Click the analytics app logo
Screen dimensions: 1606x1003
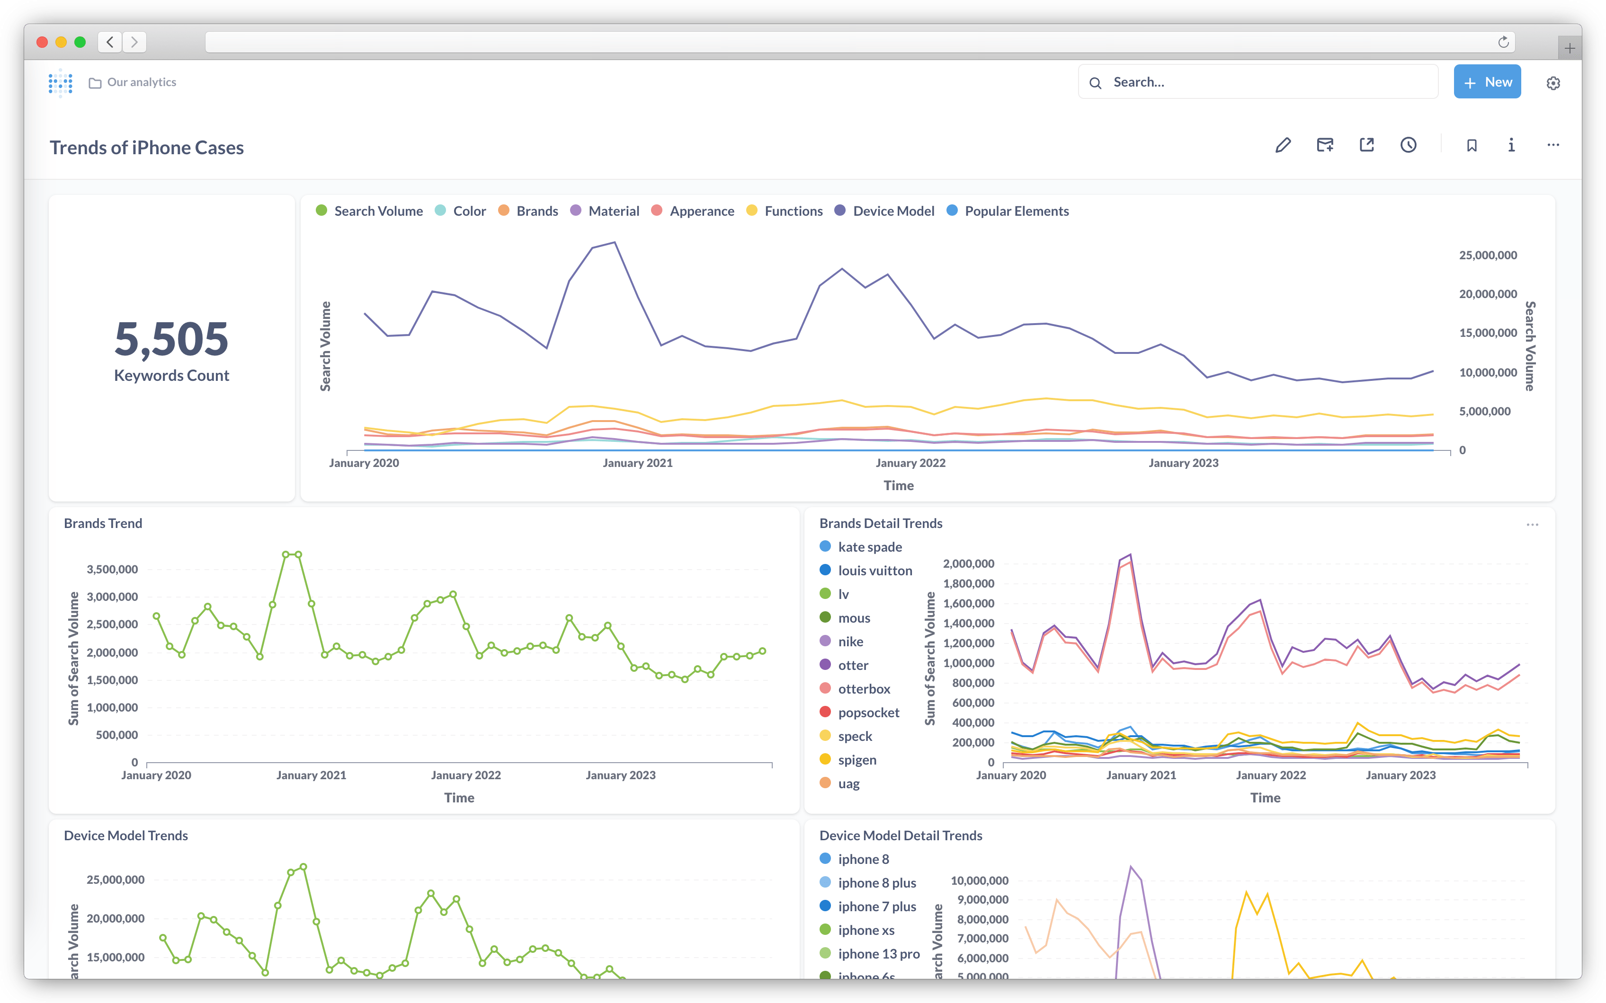coord(61,82)
